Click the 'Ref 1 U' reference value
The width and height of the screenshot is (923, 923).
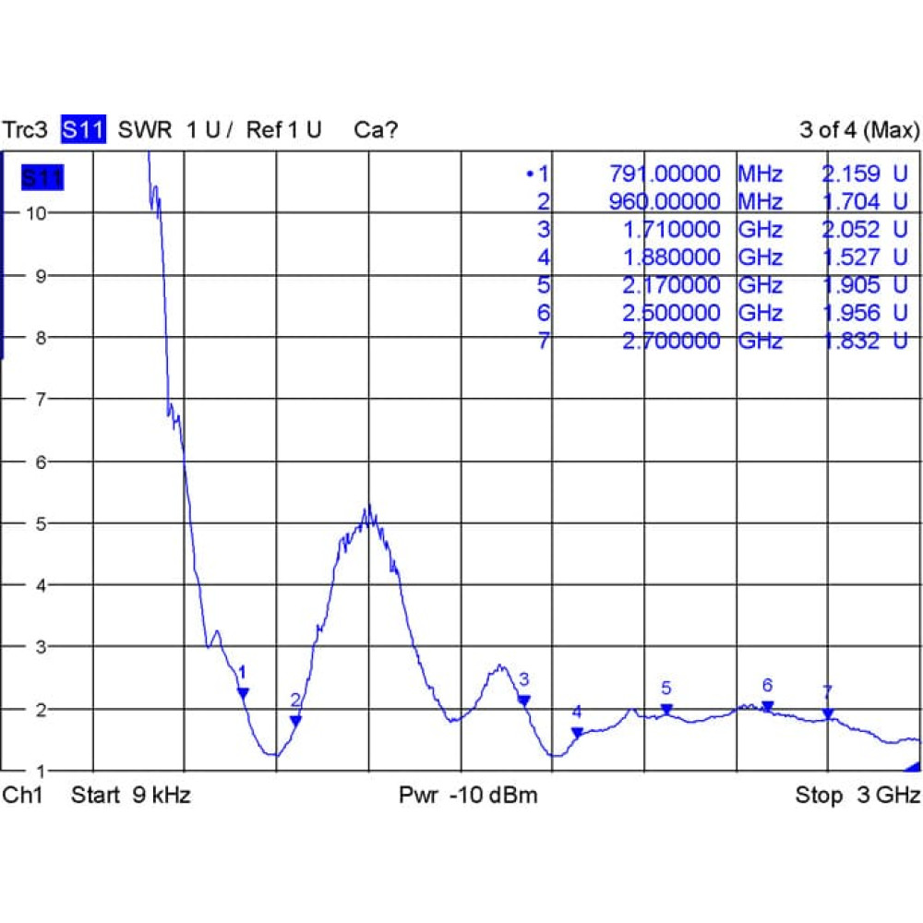(x=283, y=129)
